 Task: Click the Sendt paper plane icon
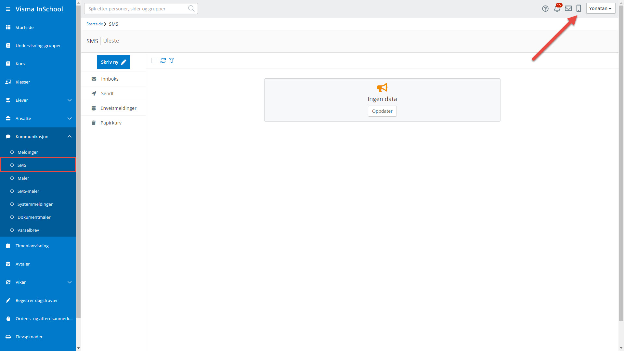[94, 94]
